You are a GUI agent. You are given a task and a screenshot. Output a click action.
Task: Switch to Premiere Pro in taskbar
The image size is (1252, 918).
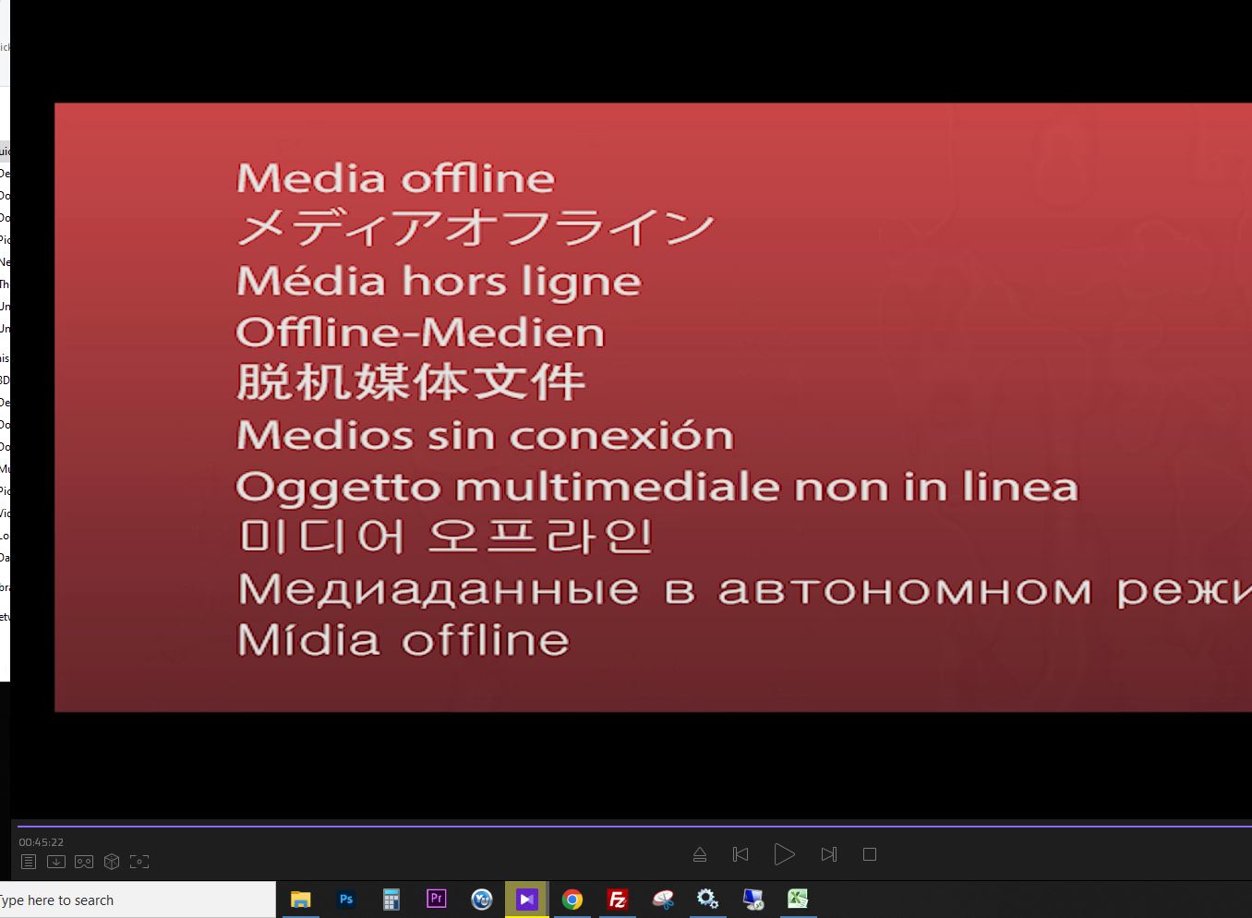coord(437,899)
